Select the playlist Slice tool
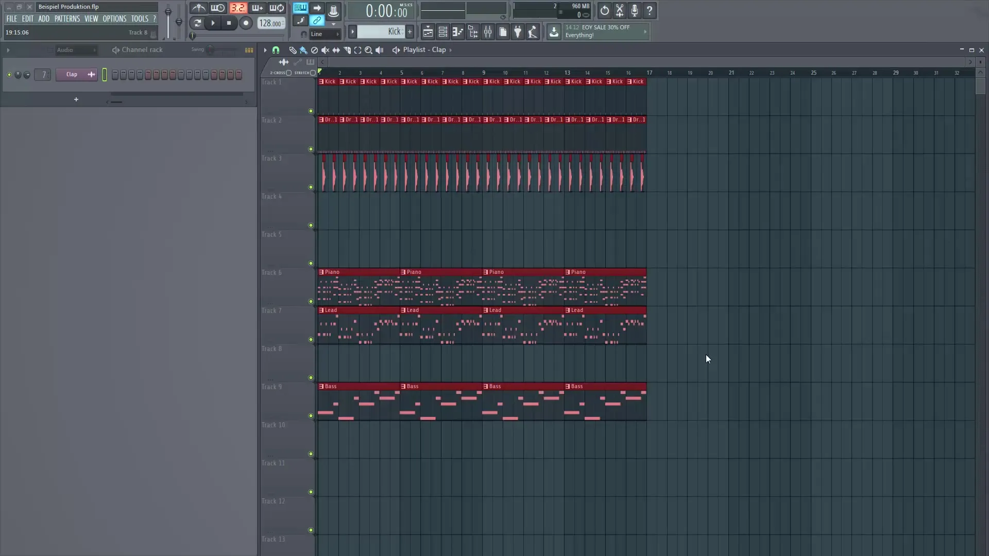Image resolution: width=989 pixels, height=556 pixels. pyautogui.click(x=347, y=50)
